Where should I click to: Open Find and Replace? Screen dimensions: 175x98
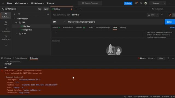tap(20, 58)
